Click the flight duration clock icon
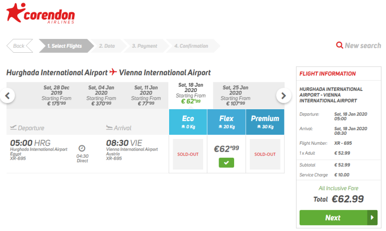This screenshot has height=231, width=386. [x=82, y=148]
